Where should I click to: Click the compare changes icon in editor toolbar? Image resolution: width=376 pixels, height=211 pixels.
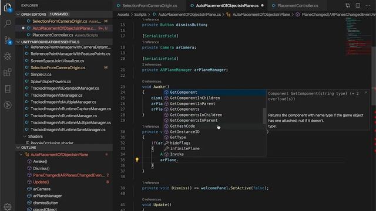347,5
